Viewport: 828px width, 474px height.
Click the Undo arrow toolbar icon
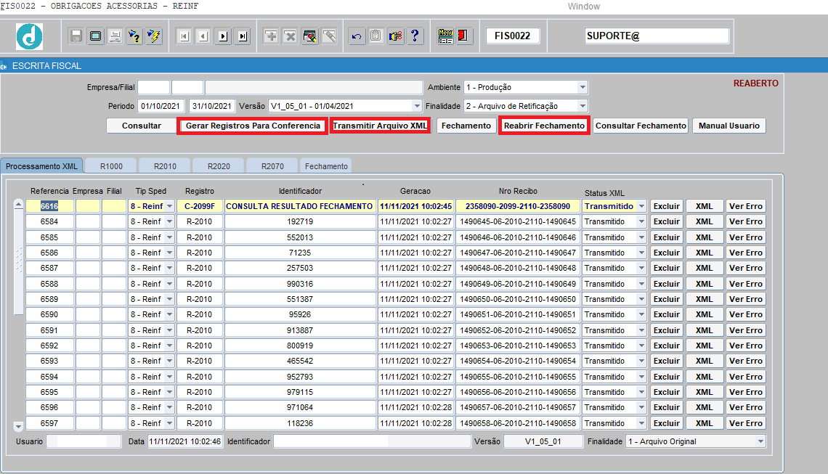[357, 36]
